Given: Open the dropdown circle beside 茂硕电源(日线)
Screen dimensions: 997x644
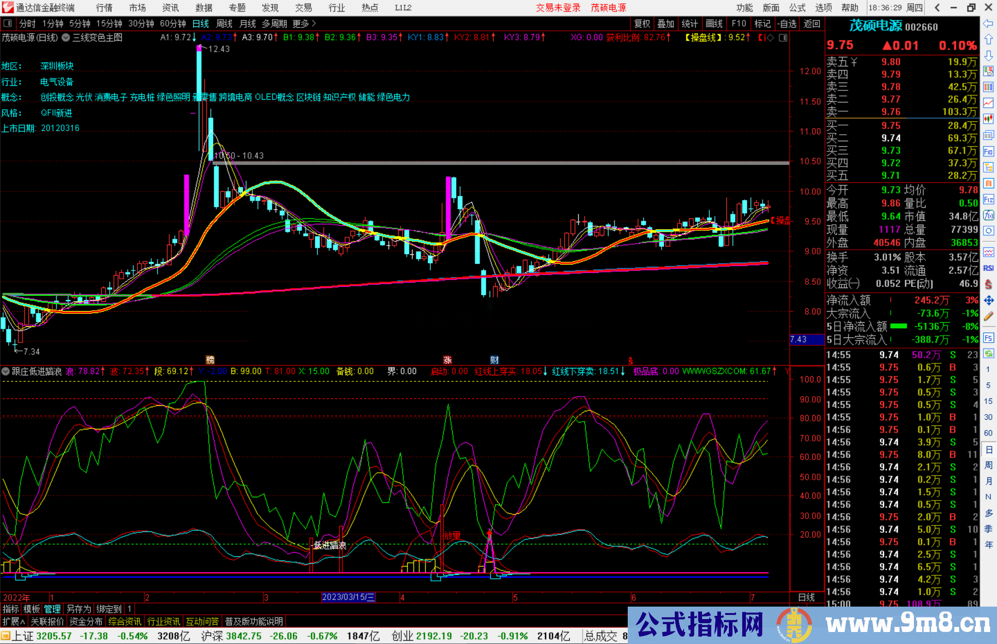Looking at the screenshot, I should coord(66,37).
